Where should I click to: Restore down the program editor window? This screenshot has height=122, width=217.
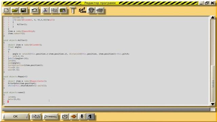207,3
